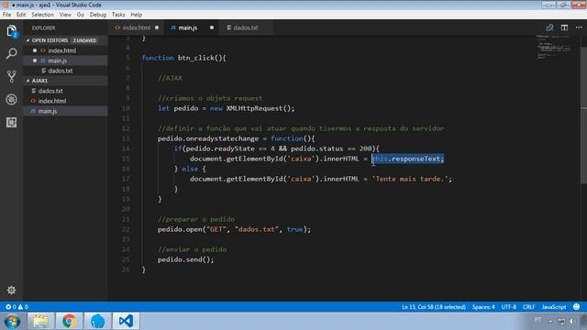Switch to the index.html editor tab
Image resolution: width=587 pixels, height=330 pixels.
(137, 27)
